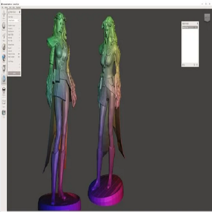Expand the mode dropdown in tool panel
The width and height of the screenshot is (212, 212).
14,21
